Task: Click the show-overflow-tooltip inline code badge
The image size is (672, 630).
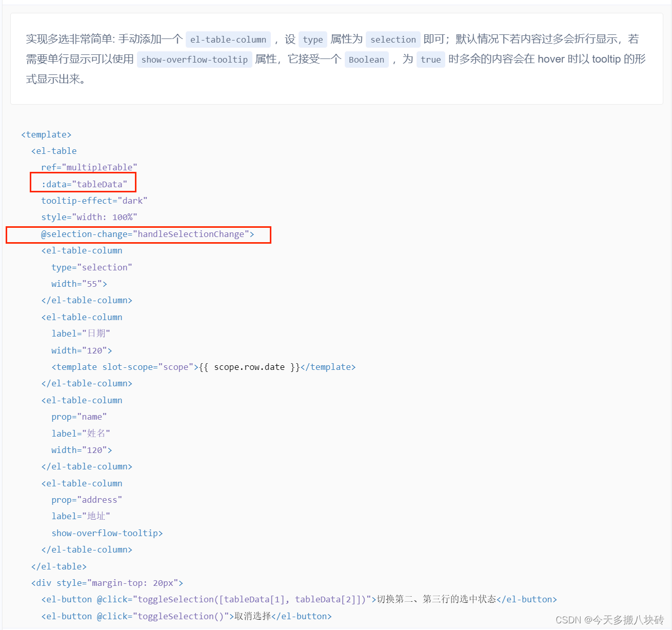Action: (x=194, y=60)
